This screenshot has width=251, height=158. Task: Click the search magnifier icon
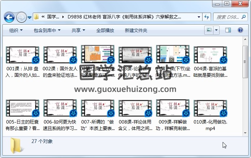tap(243, 17)
